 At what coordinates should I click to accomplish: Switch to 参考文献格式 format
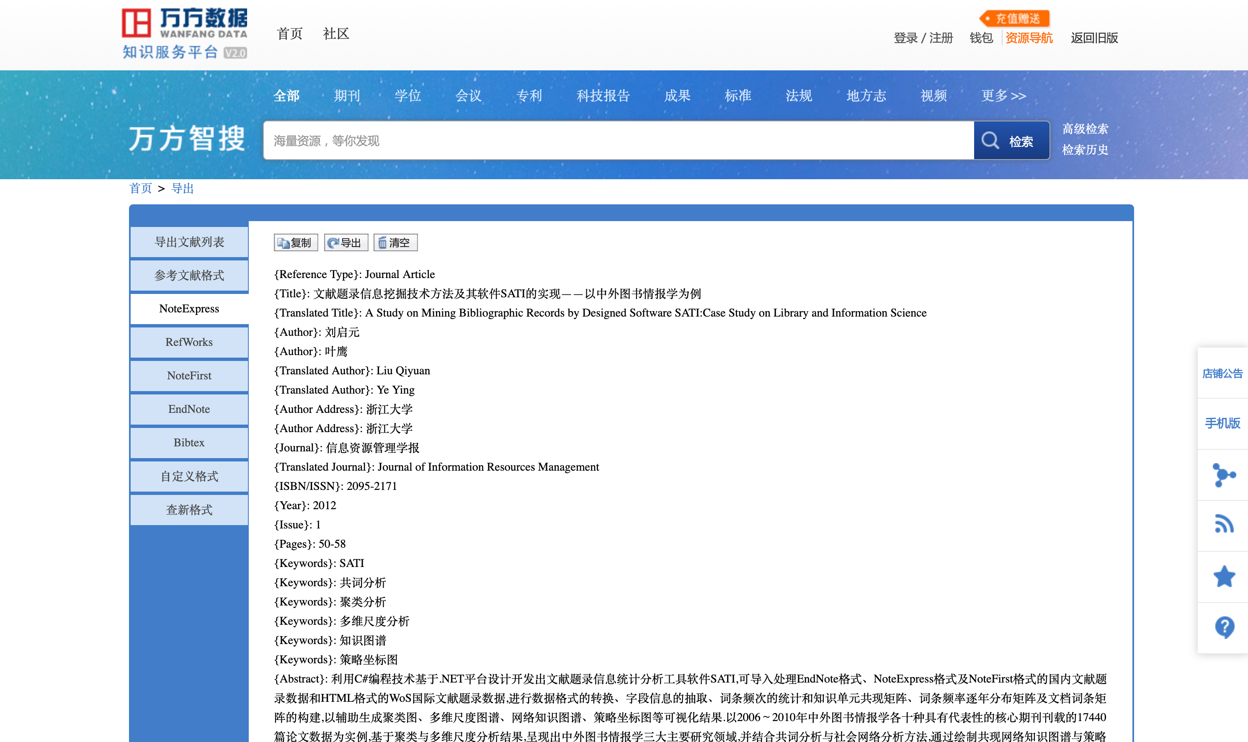[189, 276]
